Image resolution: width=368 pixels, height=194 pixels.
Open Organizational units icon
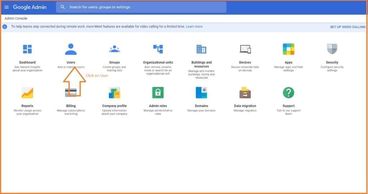pos(158,49)
